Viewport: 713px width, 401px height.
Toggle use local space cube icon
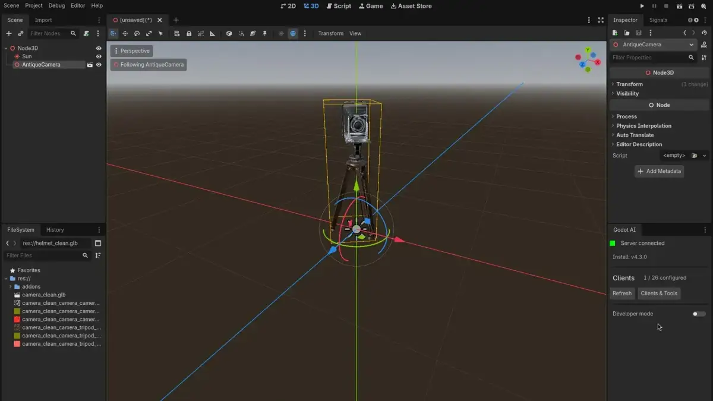tap(229, 33)
